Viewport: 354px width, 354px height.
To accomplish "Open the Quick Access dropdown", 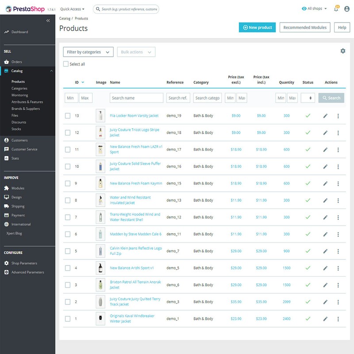I will point(72,9).
